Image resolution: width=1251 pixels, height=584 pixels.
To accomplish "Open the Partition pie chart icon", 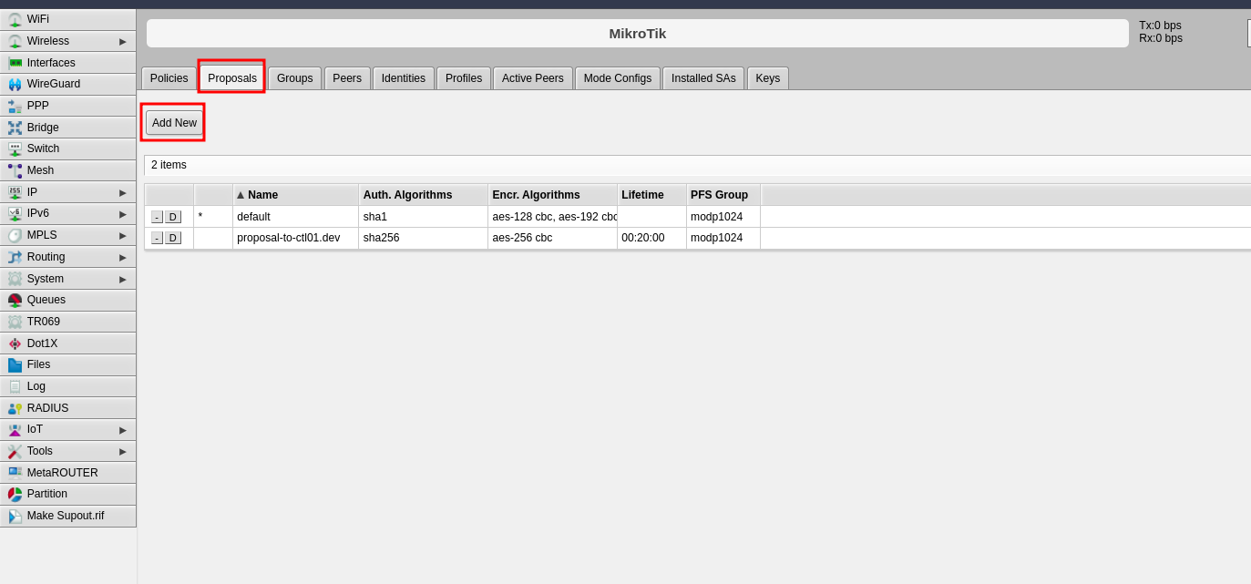I will (15, 495).
